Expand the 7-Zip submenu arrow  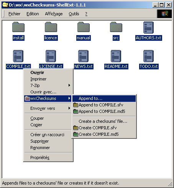point(69,85)
